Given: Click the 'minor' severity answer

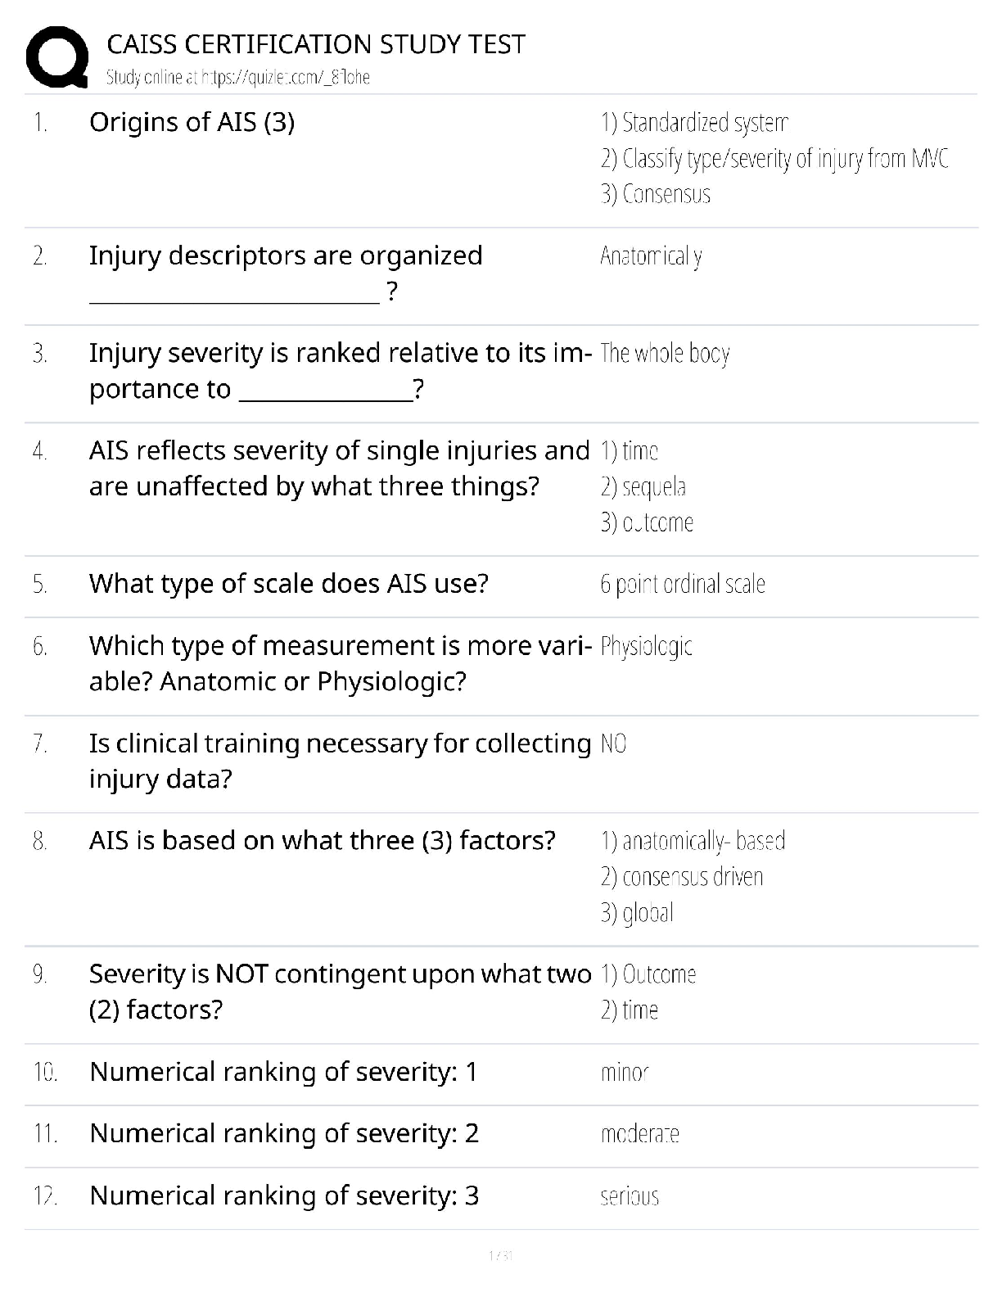Looking at the screenshot, I should click(625, 1073).
